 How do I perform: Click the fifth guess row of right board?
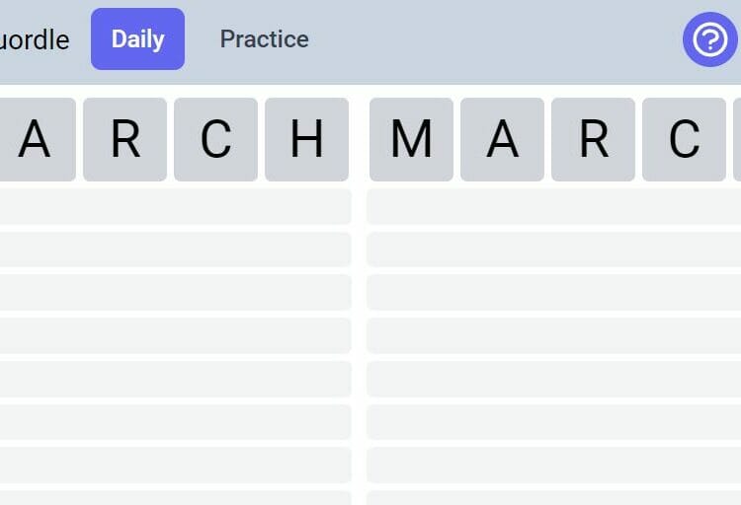(x=554, y=335)
